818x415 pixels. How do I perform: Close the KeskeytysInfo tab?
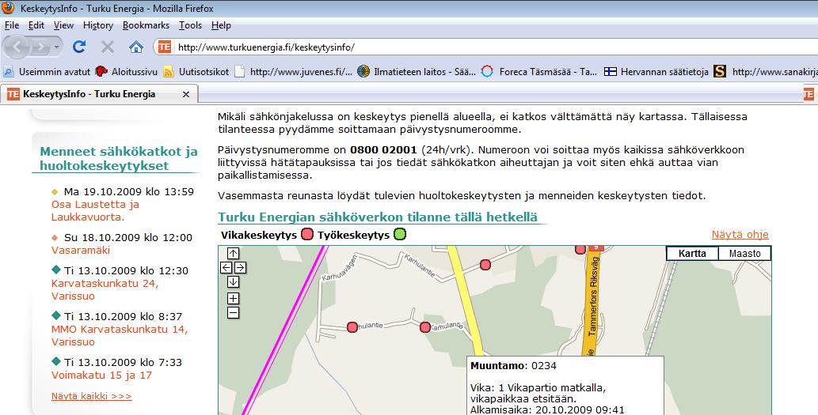click(x=186, y=94)
